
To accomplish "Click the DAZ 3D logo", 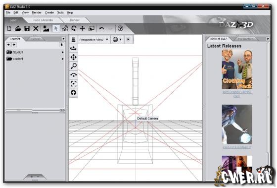I will tap(236, 25).
